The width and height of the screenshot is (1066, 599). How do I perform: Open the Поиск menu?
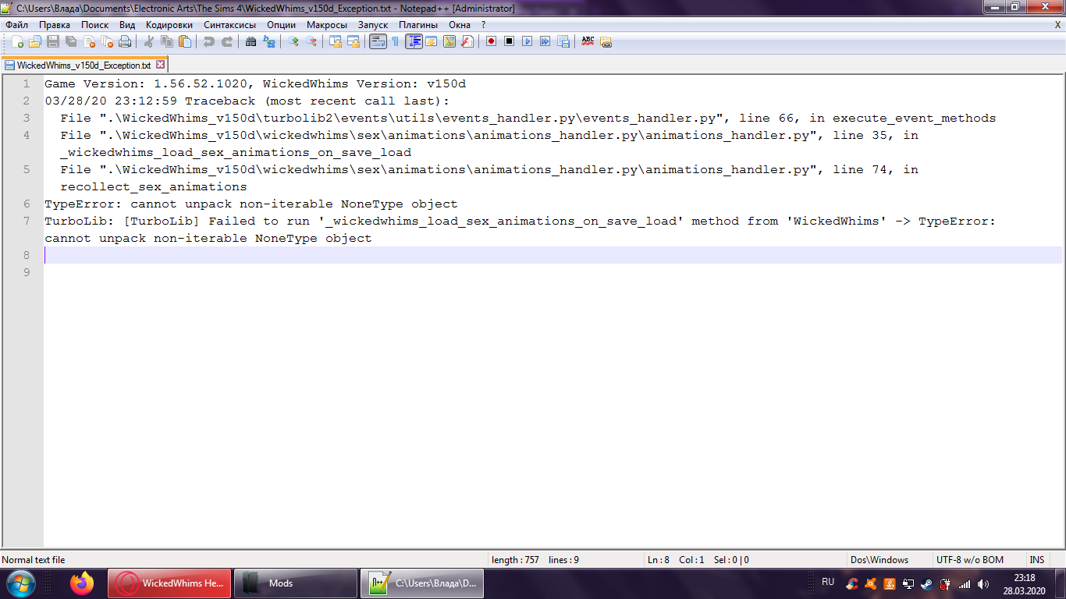(x=95, y=25)
